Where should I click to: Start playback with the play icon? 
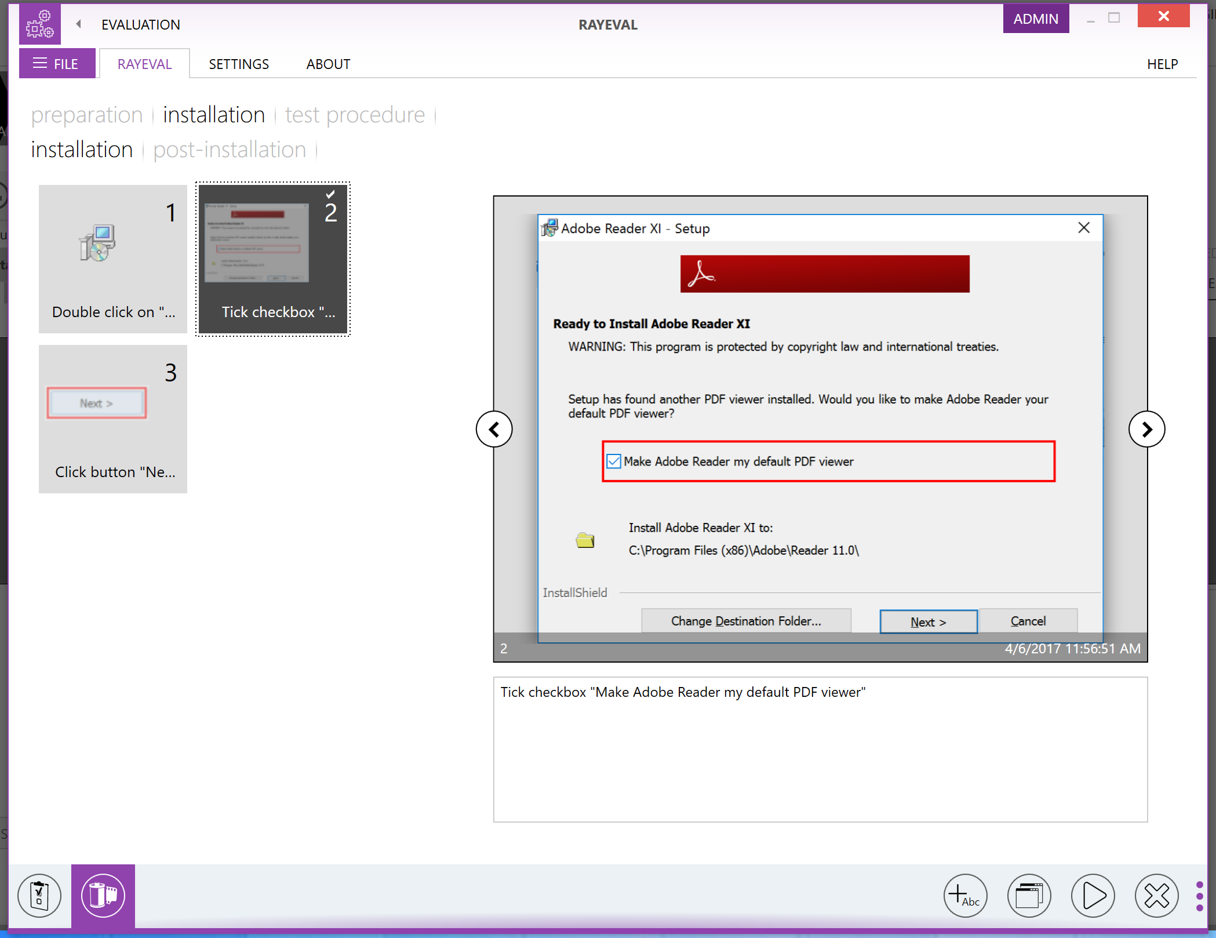coord(1093,896)
